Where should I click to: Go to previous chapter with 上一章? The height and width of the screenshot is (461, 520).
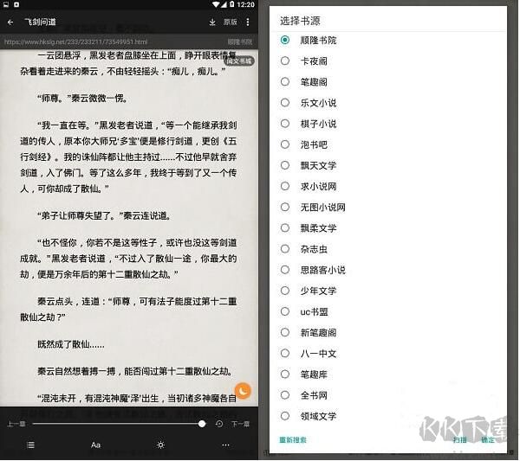point(16,424)
